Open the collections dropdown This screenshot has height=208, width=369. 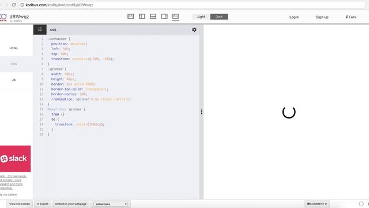[111, 204]
